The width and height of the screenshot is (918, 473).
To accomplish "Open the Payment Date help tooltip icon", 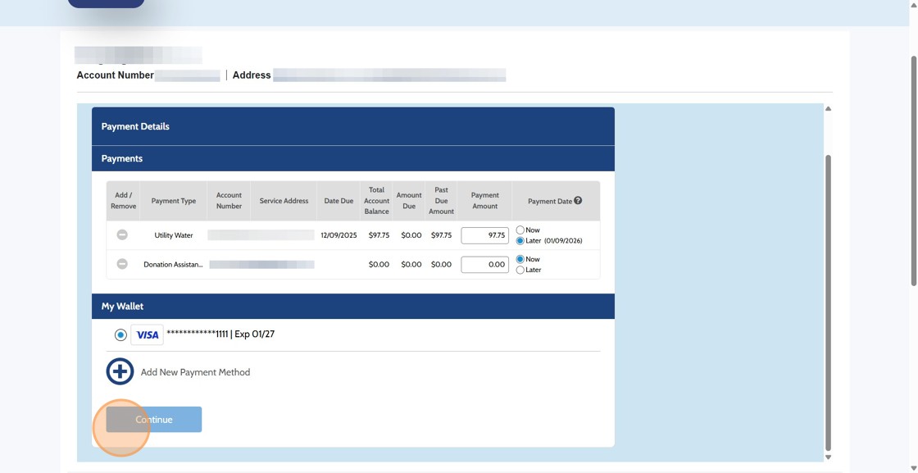I will click(577, 200).
